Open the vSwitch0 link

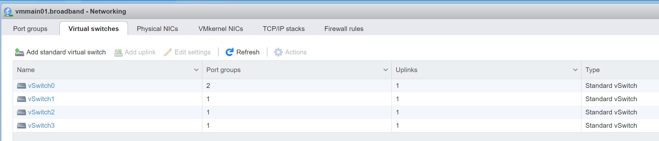point(41,86)
